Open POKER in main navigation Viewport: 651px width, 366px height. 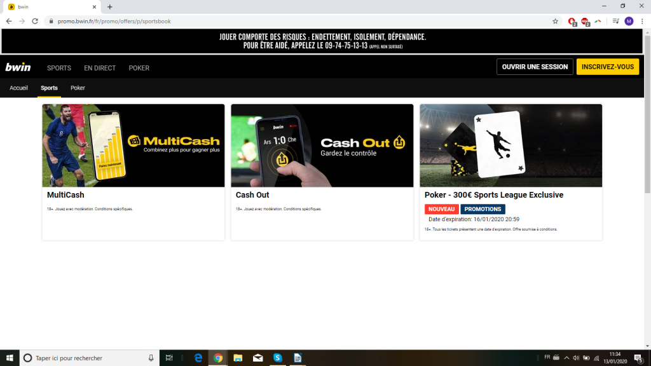tap(139, 68)
